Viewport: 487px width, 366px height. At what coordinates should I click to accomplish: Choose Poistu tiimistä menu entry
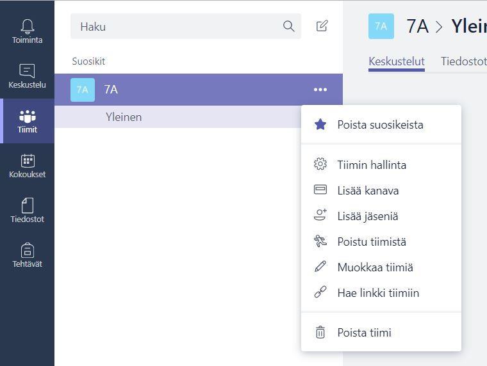[x=381, y=242]
